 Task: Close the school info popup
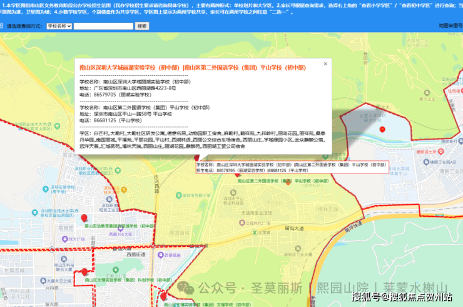(x=325, y=63)
